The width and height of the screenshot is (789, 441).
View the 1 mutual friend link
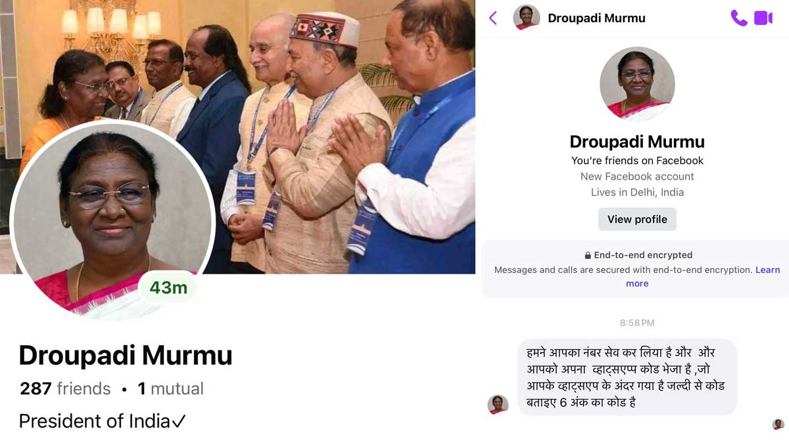pos(170,388)
